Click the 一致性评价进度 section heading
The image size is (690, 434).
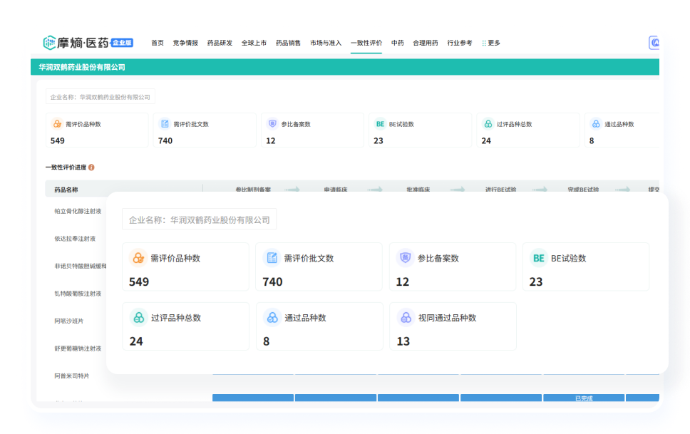(x=66, y=167)
